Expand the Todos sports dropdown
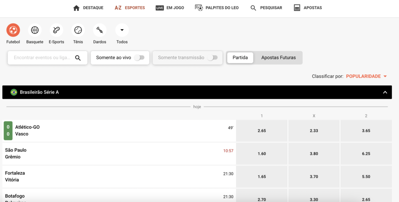The image size is (399, 202). pos(122,30)
